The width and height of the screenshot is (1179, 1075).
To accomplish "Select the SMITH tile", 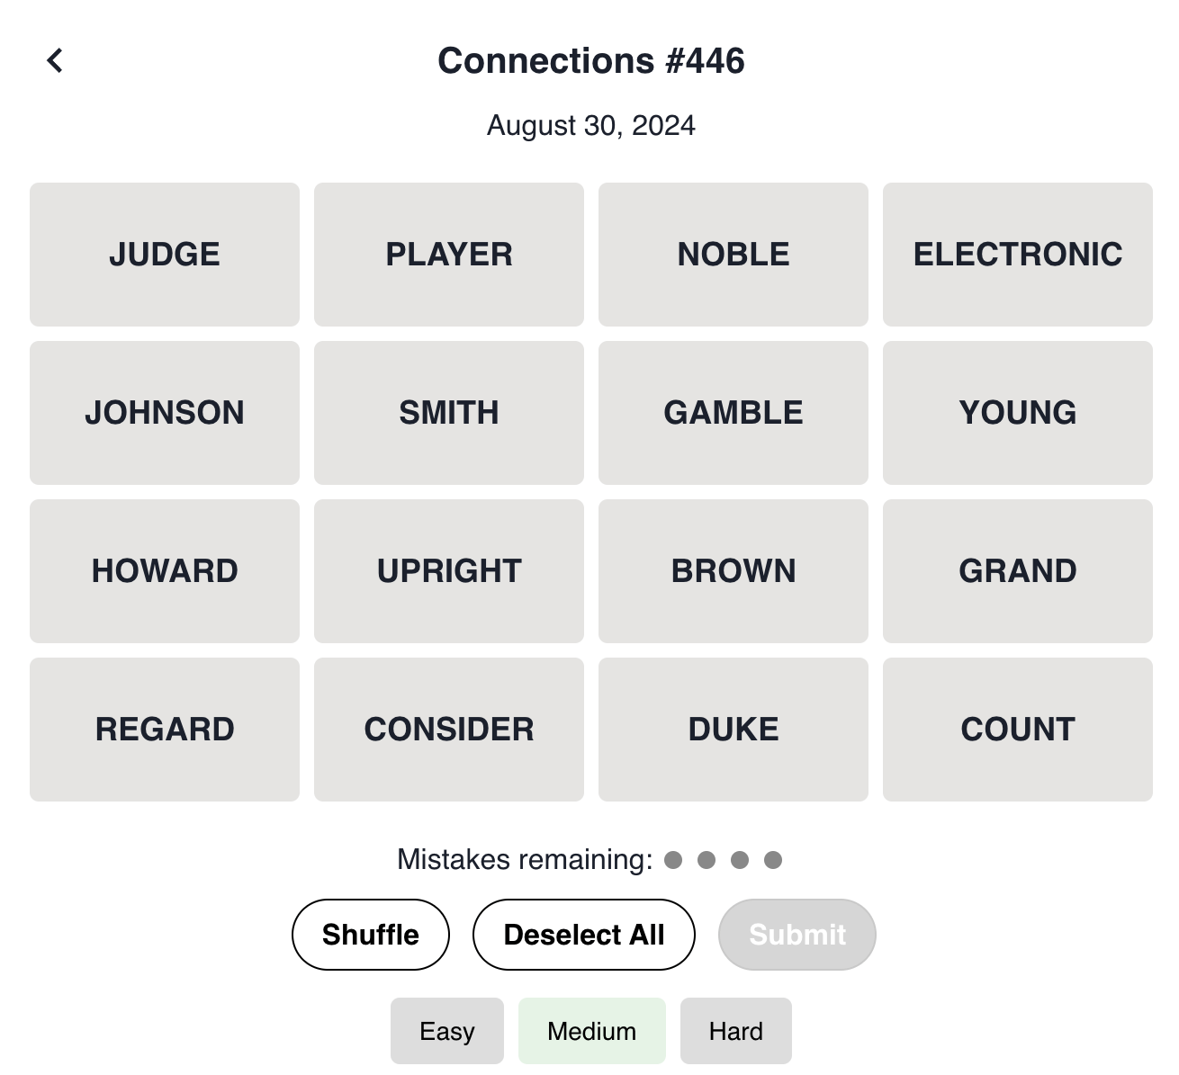I will [448, 412].
